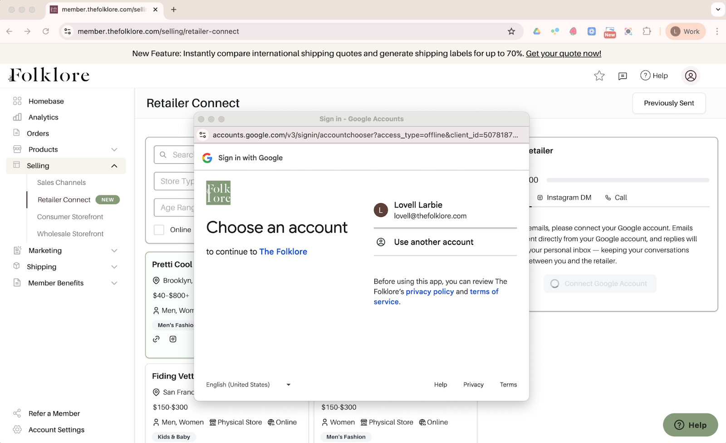Viewport: 726px width, 443px height.
Task: Collapse the Selling sidebar section
Action: 114,166
